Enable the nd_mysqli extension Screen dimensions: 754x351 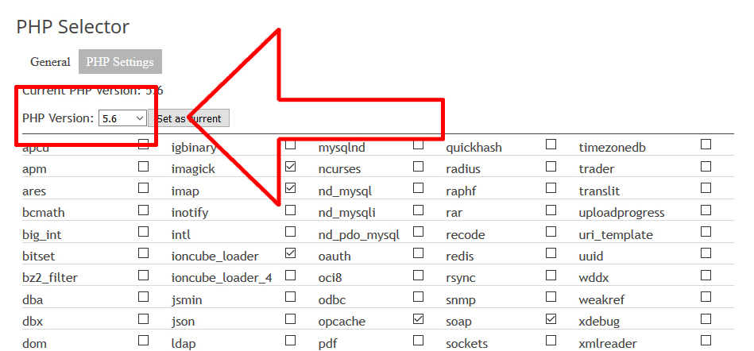pos(418,210)
